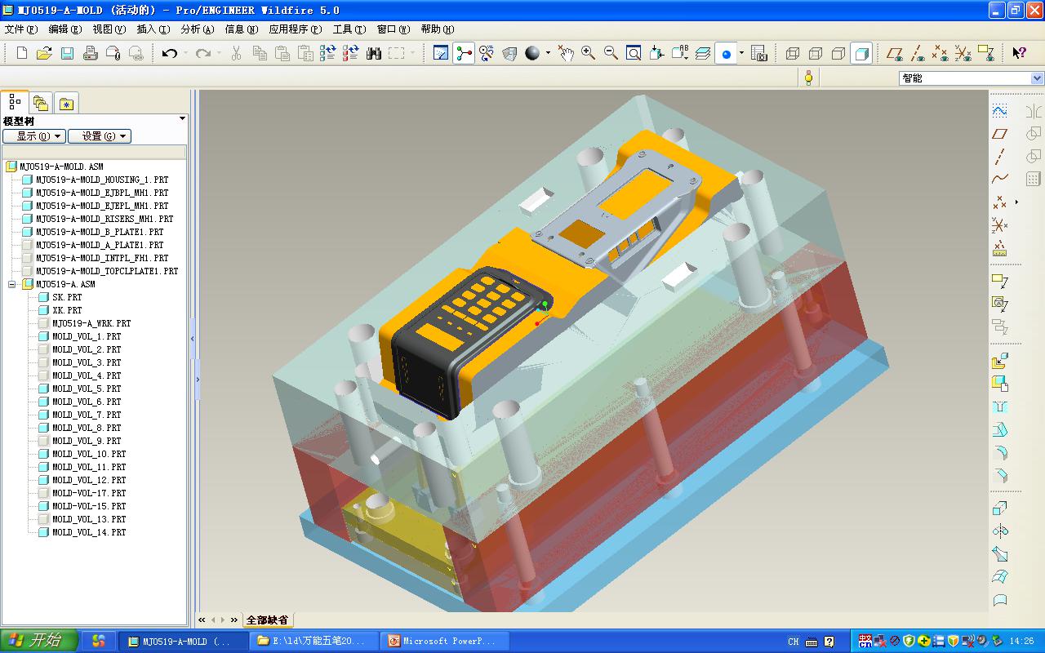Click the Undo arrow icon

169,53
